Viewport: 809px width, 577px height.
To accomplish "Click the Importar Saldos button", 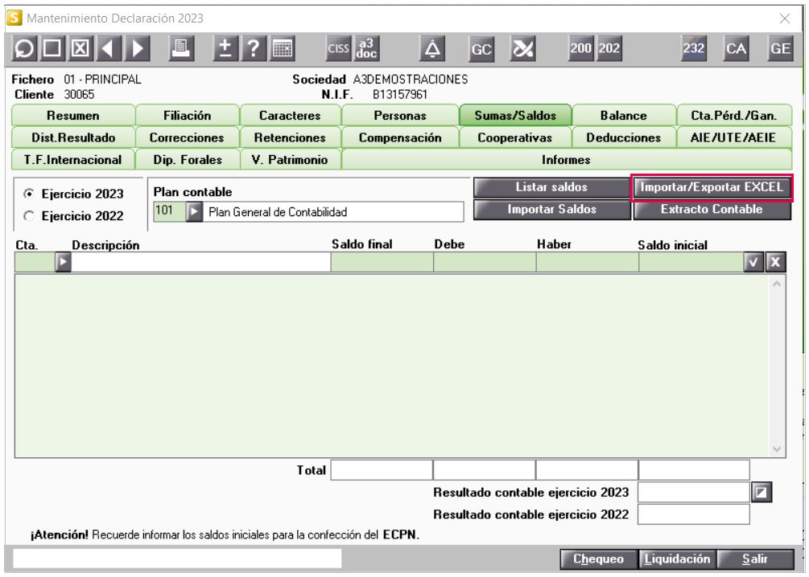I will point(551,209).
